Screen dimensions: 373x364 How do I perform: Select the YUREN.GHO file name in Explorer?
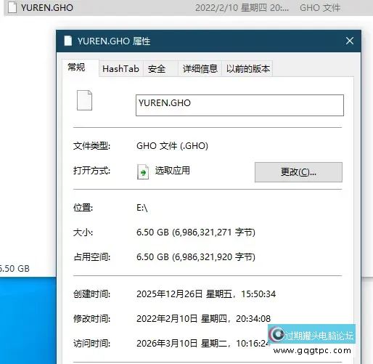click(x=47, y=8)
